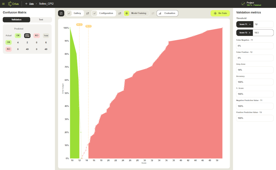
Task: Remove Score T2 threshold with X
Action: coord(250,33)
